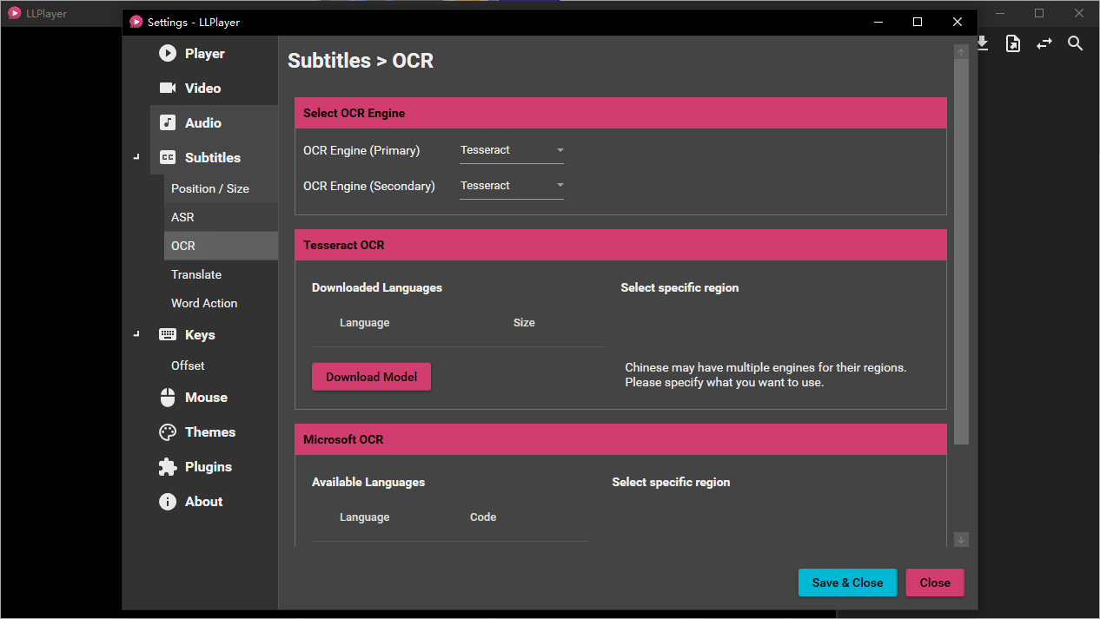
Task: Sort by the Language column header in Tesseract
Action: [364, 323]
